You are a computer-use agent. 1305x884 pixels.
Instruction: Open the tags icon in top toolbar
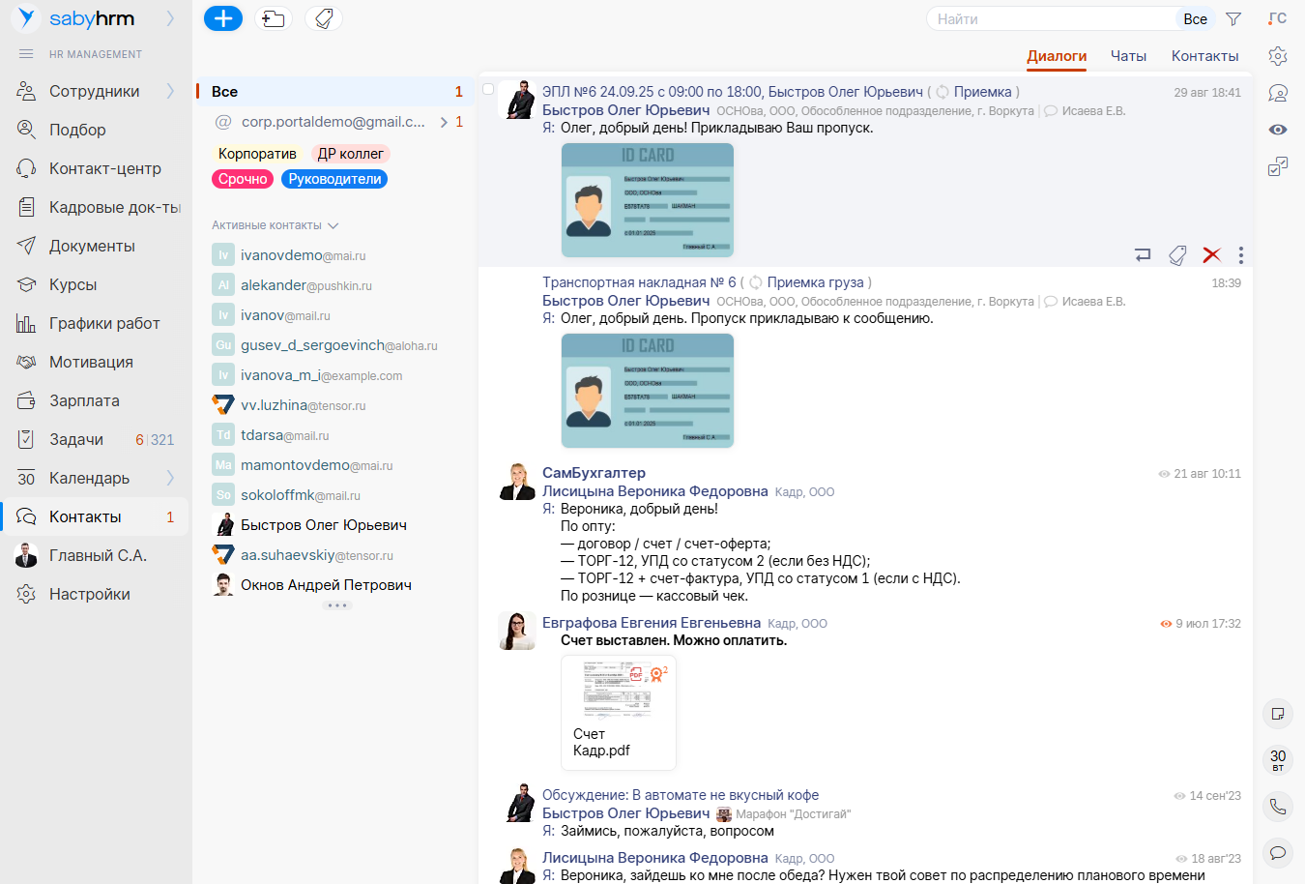point(324,18)
